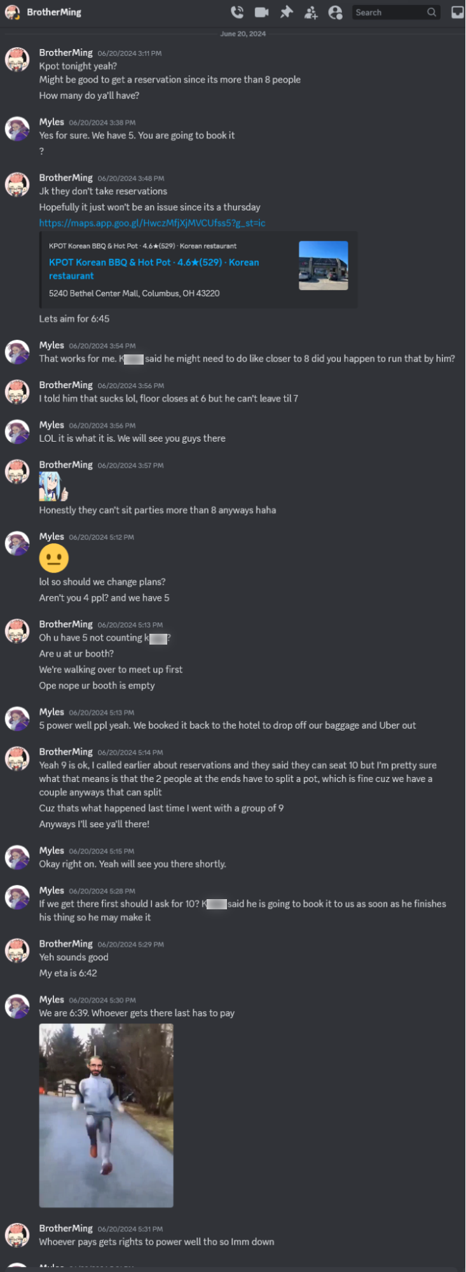This screenshot has height=1272, width=466.
Task: Start a video call from the header
Action: pyautogui.click(x=261, y=12)
